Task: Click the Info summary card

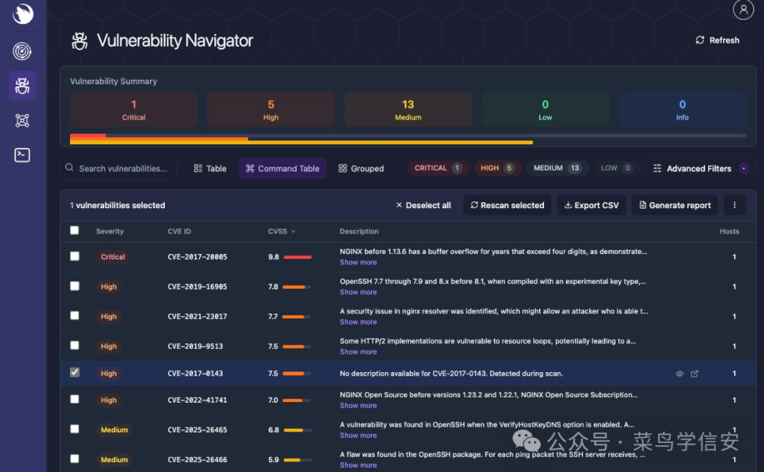Action: (x=682, y=110)
